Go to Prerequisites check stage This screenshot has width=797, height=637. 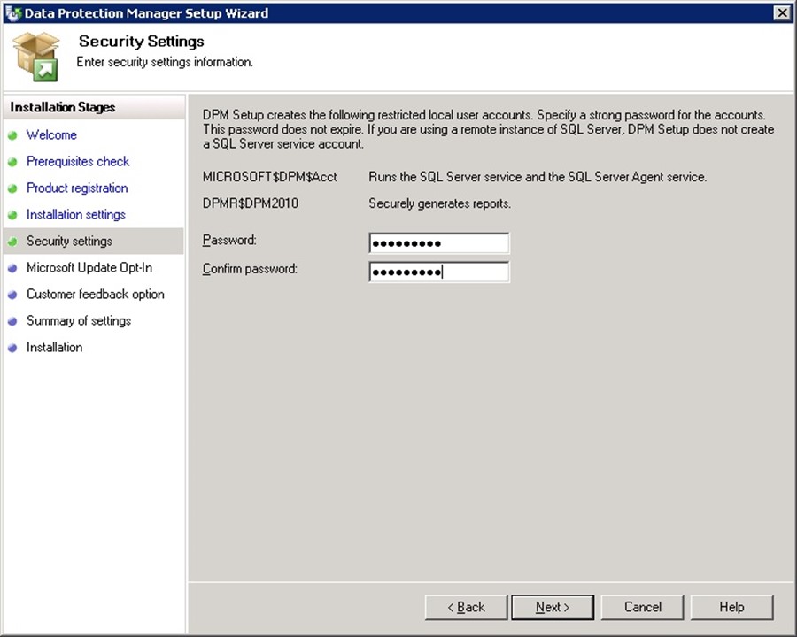coord(78,161)
